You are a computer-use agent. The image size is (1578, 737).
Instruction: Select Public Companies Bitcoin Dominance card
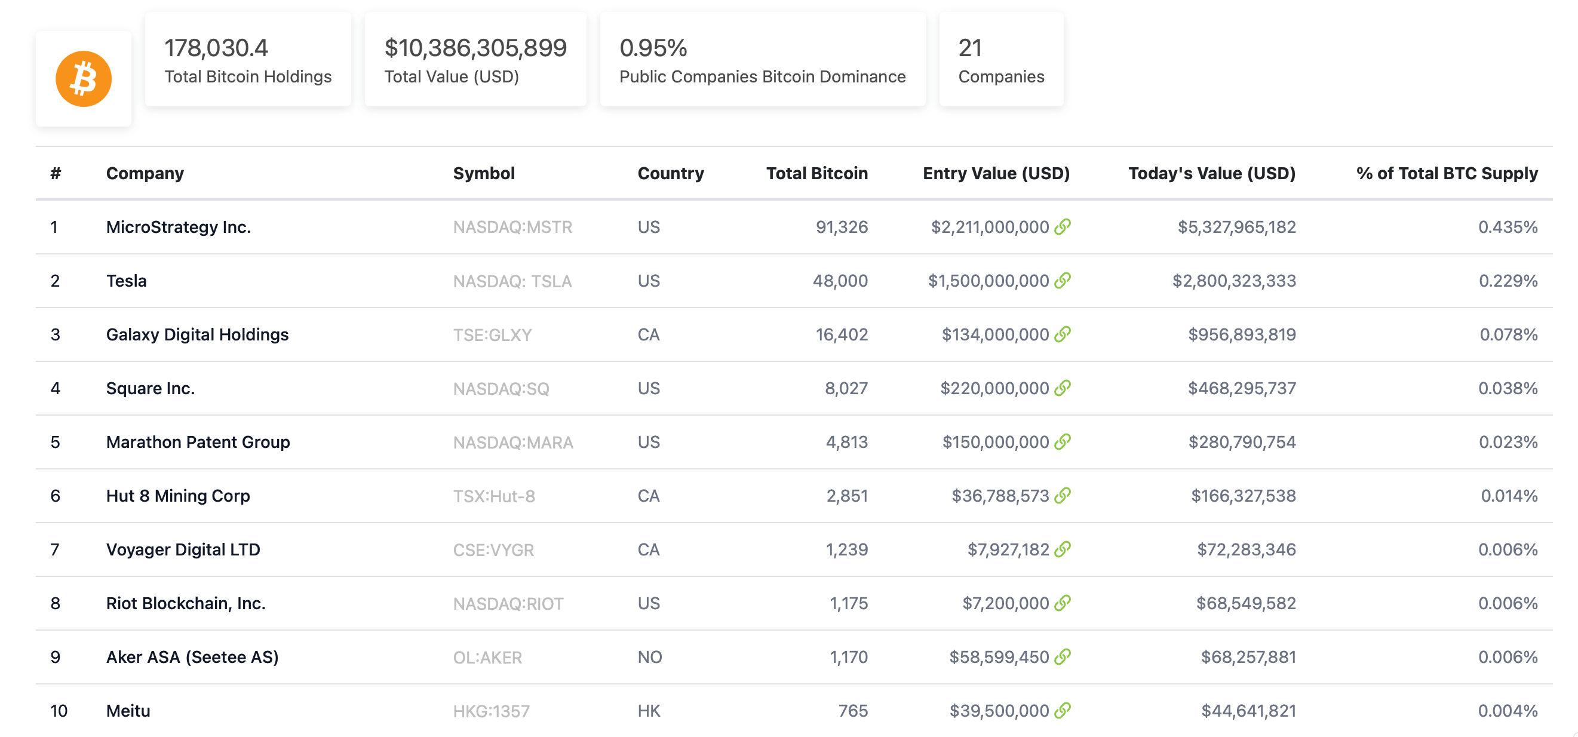763,59
